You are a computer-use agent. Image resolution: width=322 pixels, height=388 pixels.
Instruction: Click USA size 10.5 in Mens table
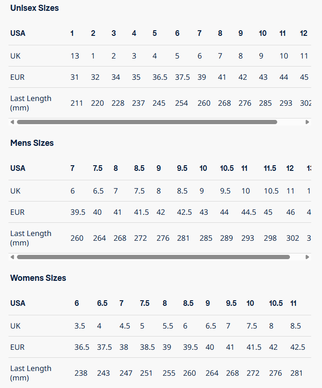tap(227, 168)
